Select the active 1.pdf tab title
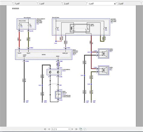The height and width of the screenshot is (132, 143). [x=91, y=4]
